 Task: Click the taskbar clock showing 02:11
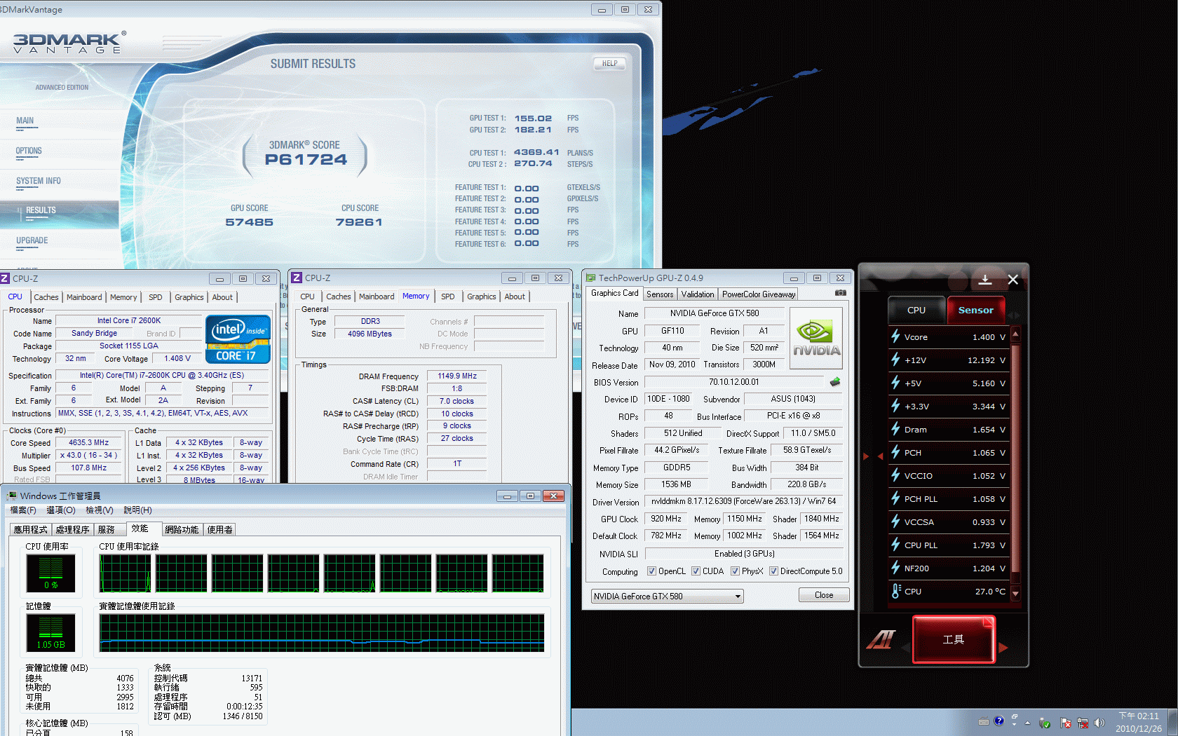point(1139,722)
